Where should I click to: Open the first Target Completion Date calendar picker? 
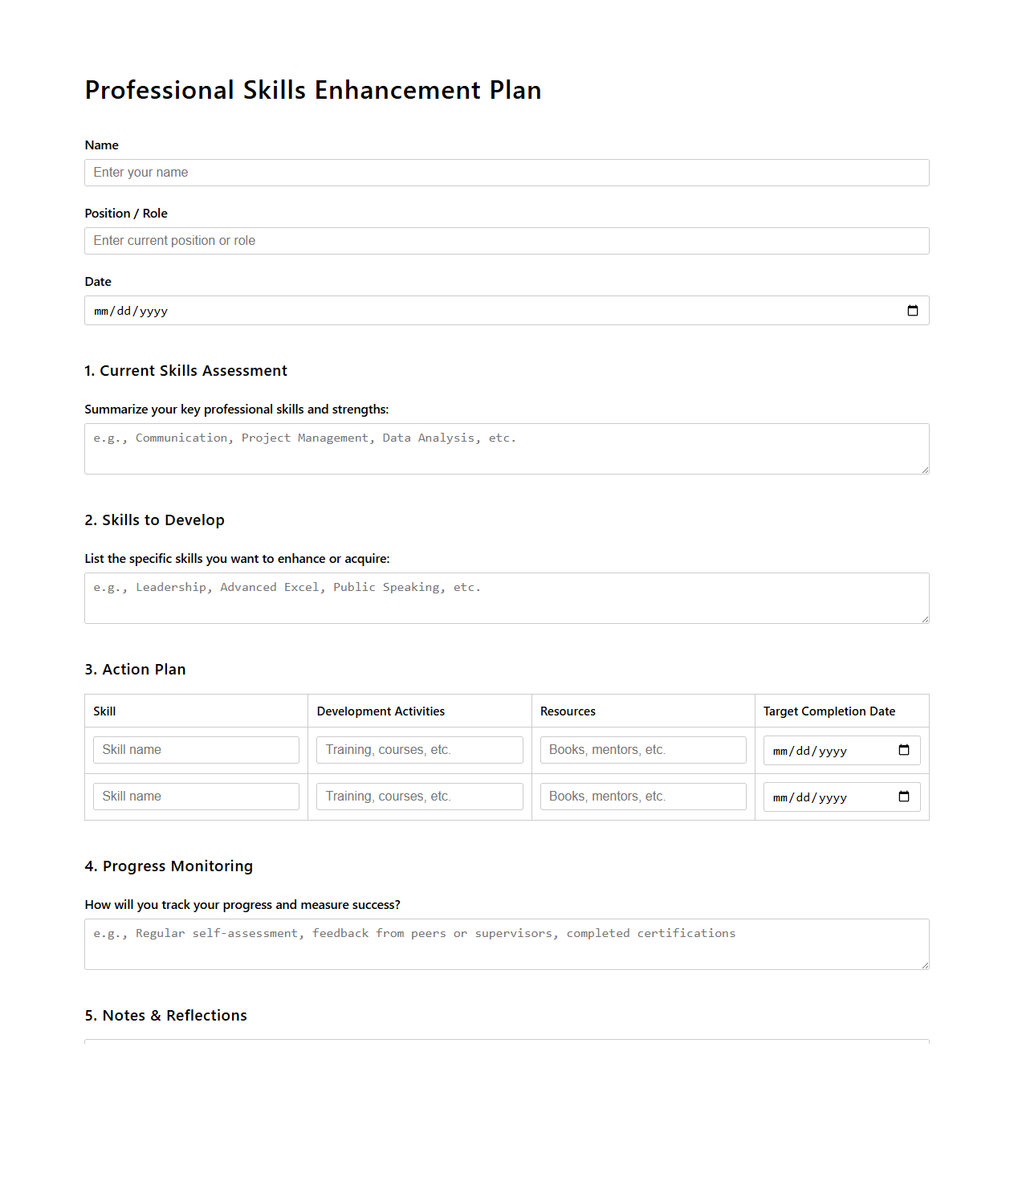point(904,750)
